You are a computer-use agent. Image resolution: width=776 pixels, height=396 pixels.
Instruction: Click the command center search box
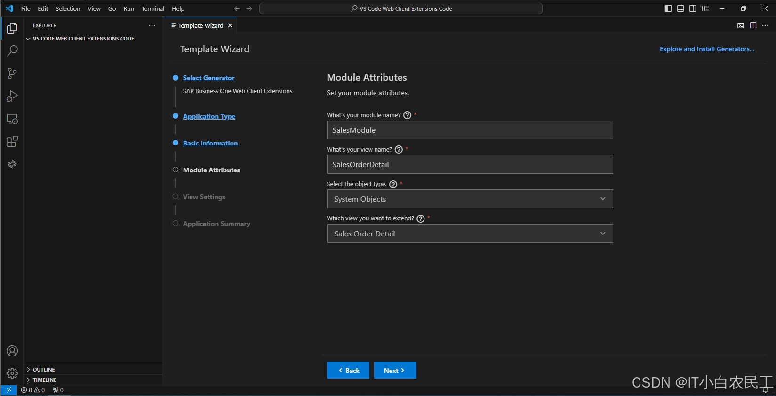coord(401,8)
